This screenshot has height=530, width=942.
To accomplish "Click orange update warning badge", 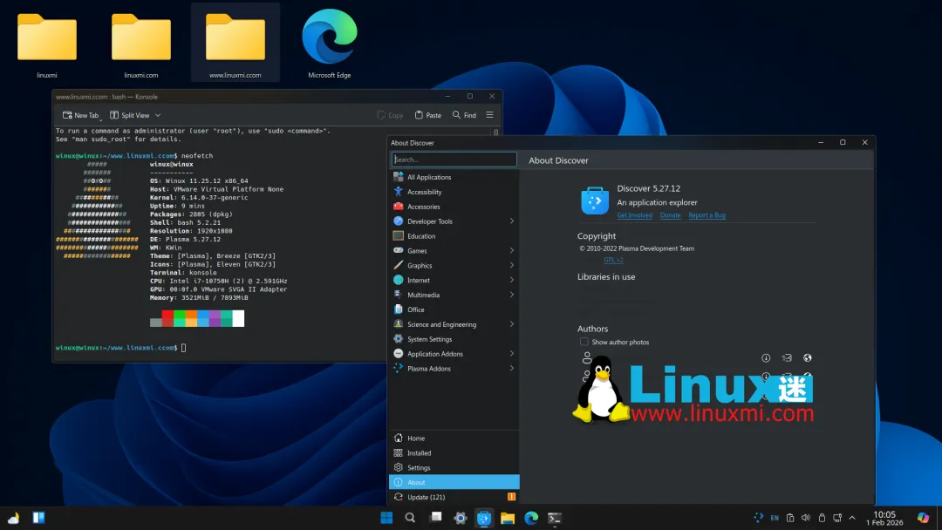I will click(511, 497).
